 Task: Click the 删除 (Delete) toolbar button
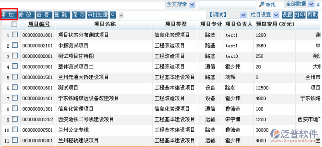coord(62,15)
